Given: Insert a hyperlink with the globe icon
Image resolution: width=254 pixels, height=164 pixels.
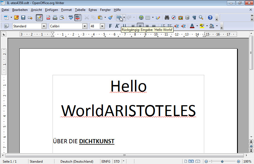Looking at the screenshot, I should (x=141, y=17).
